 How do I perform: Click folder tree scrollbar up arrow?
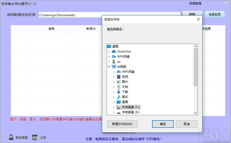click(196, 46)
